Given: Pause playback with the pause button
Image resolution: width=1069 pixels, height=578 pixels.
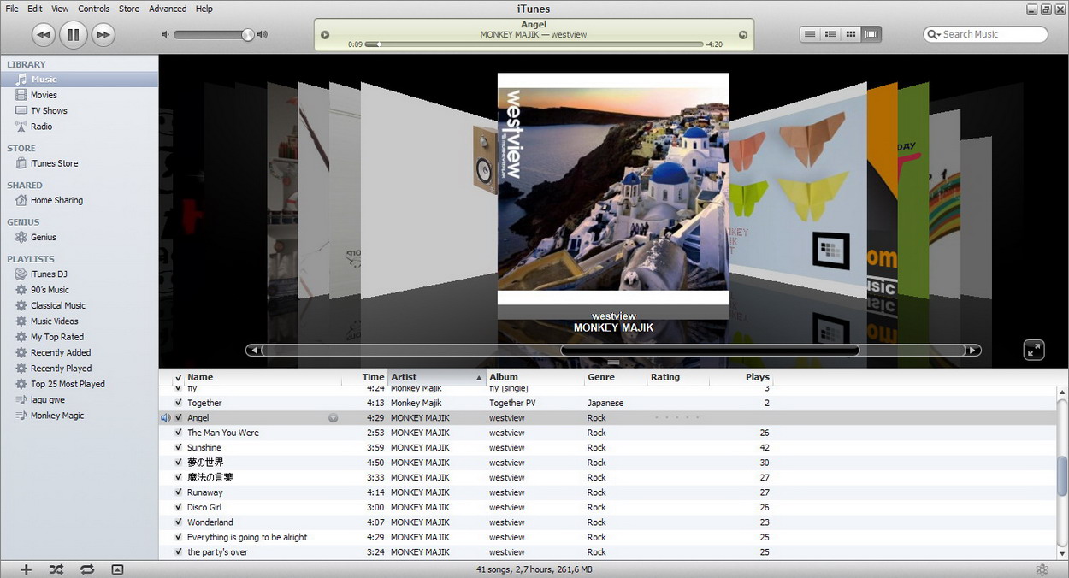Looking at the screenshot, I should 74,34.
